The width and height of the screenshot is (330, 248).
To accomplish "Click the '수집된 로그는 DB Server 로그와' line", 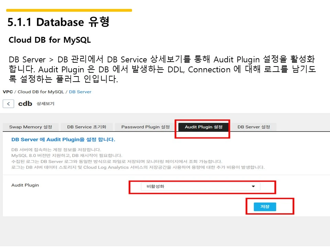I will (117, 162).
